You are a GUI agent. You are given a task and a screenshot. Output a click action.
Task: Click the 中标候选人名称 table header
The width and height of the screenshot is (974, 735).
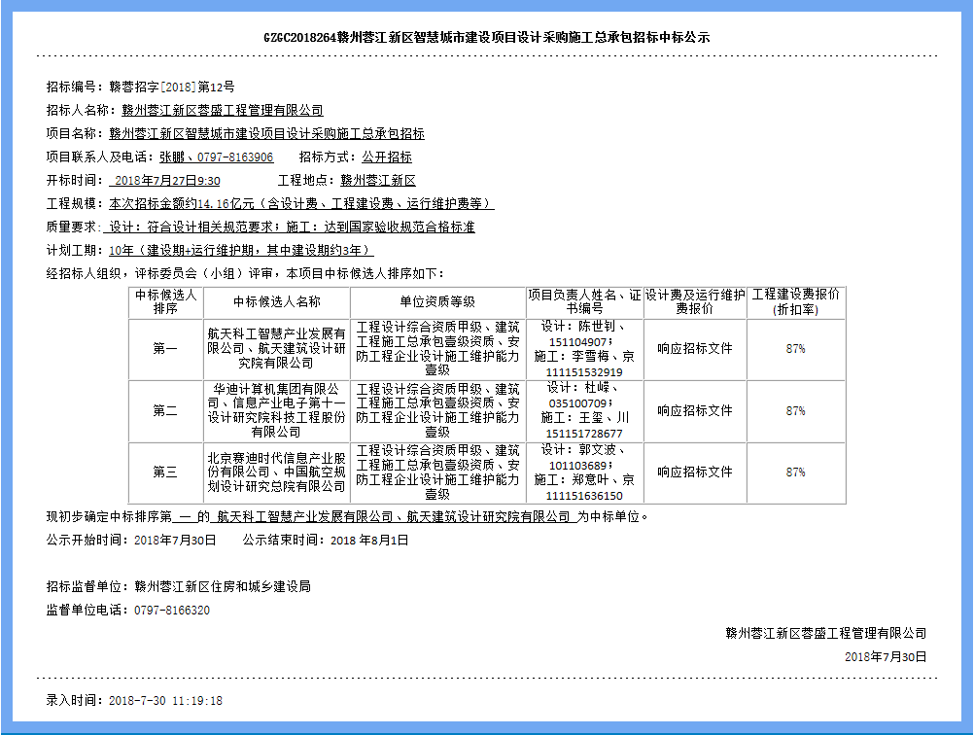[x=276, y=302]
